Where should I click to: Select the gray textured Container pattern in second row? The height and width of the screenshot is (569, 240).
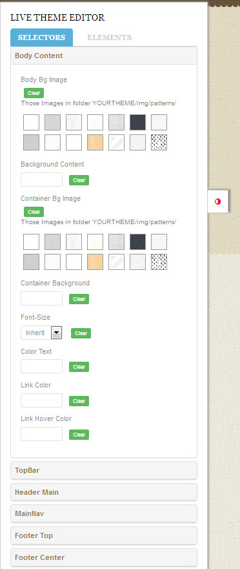click(31, 262)
